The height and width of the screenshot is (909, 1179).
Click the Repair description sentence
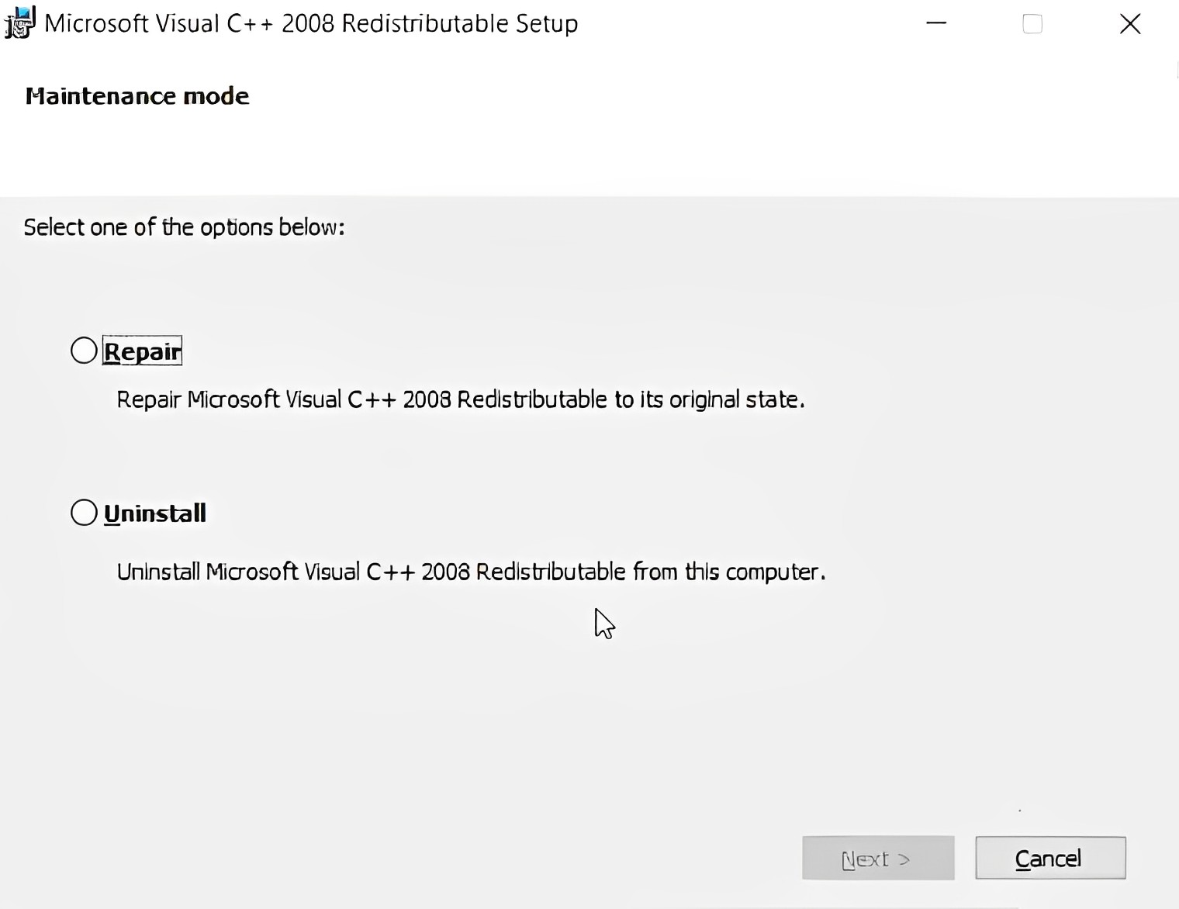click(x=461, y=399)
